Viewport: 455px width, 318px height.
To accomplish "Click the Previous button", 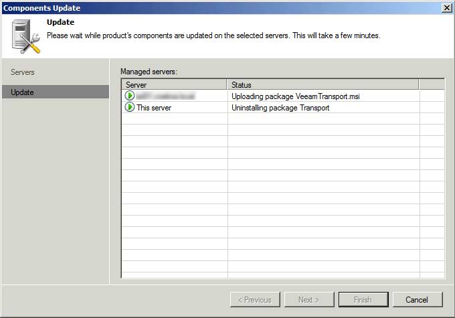I will (x=255, y=300).
